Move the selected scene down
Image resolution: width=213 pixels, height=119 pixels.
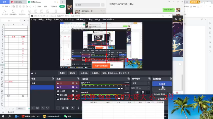47,108
